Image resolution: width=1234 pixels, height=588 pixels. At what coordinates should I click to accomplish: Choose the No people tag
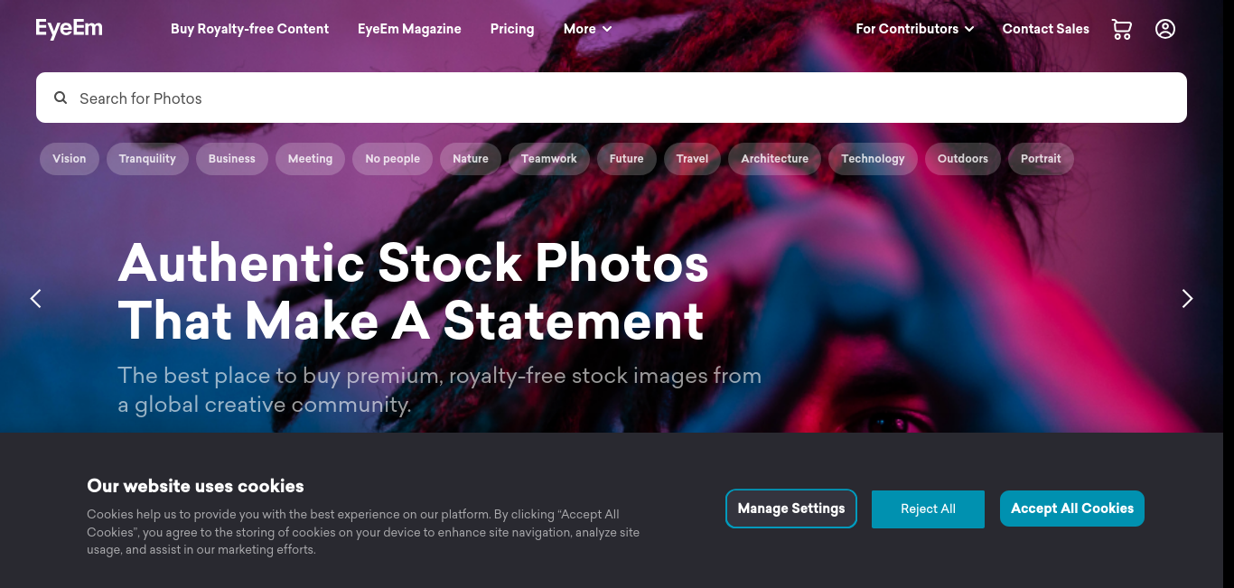[x=392, y=159]
